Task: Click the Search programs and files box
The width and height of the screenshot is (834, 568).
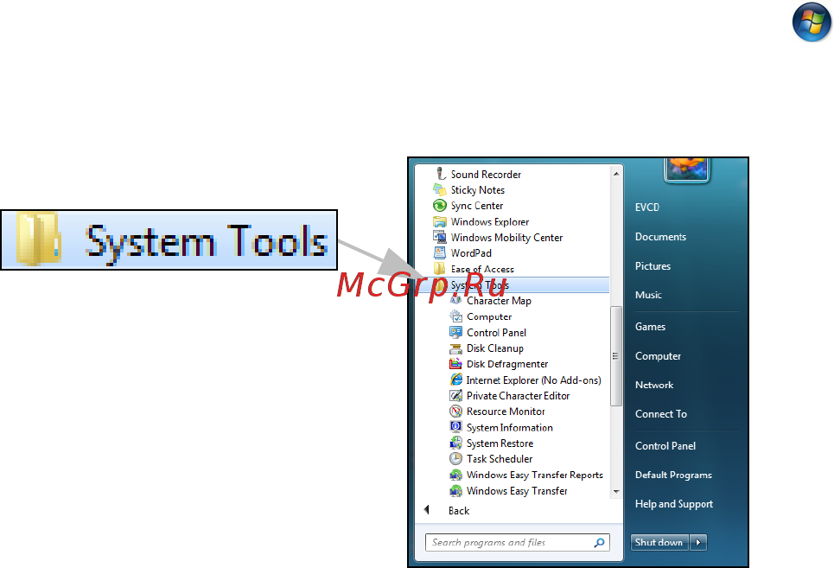Action: pos(517,542)
